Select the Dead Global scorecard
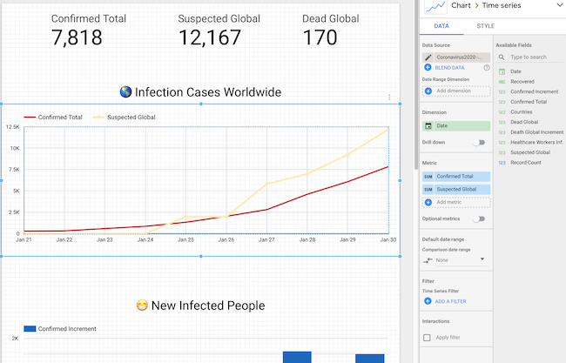566x363 pixels. click(x=330, y=30)
